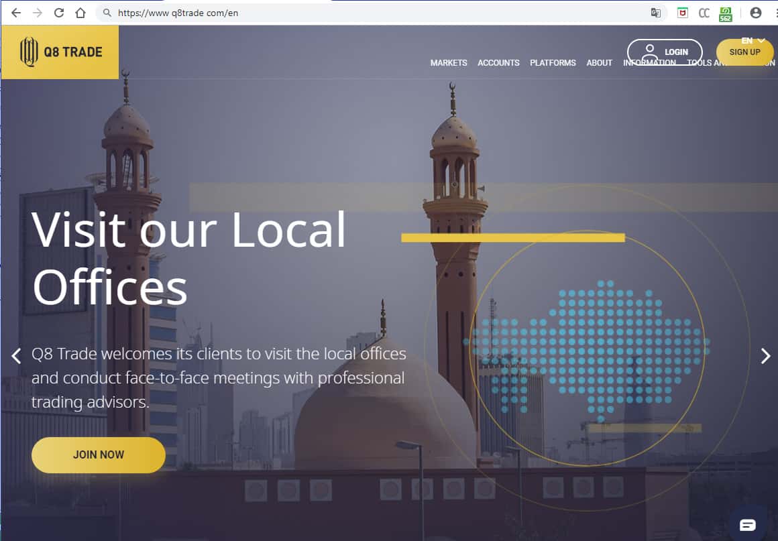Open the red shield extension icon
Screen dimensions: 778x541
coord(683,13)
